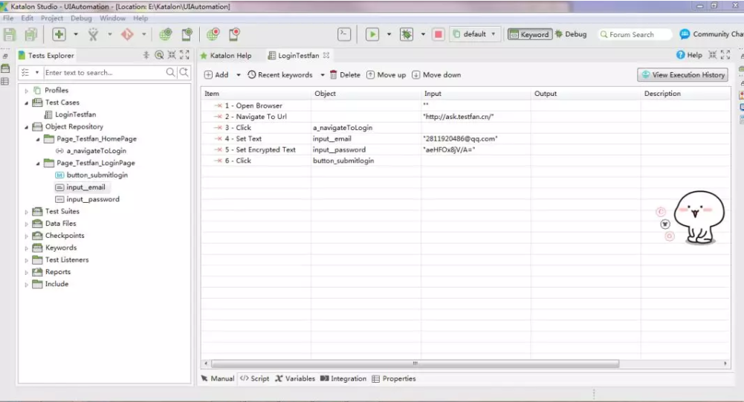Open Community Chat
Image resolution: width=744 pixels, height=402 pixels.
point(712,34)
